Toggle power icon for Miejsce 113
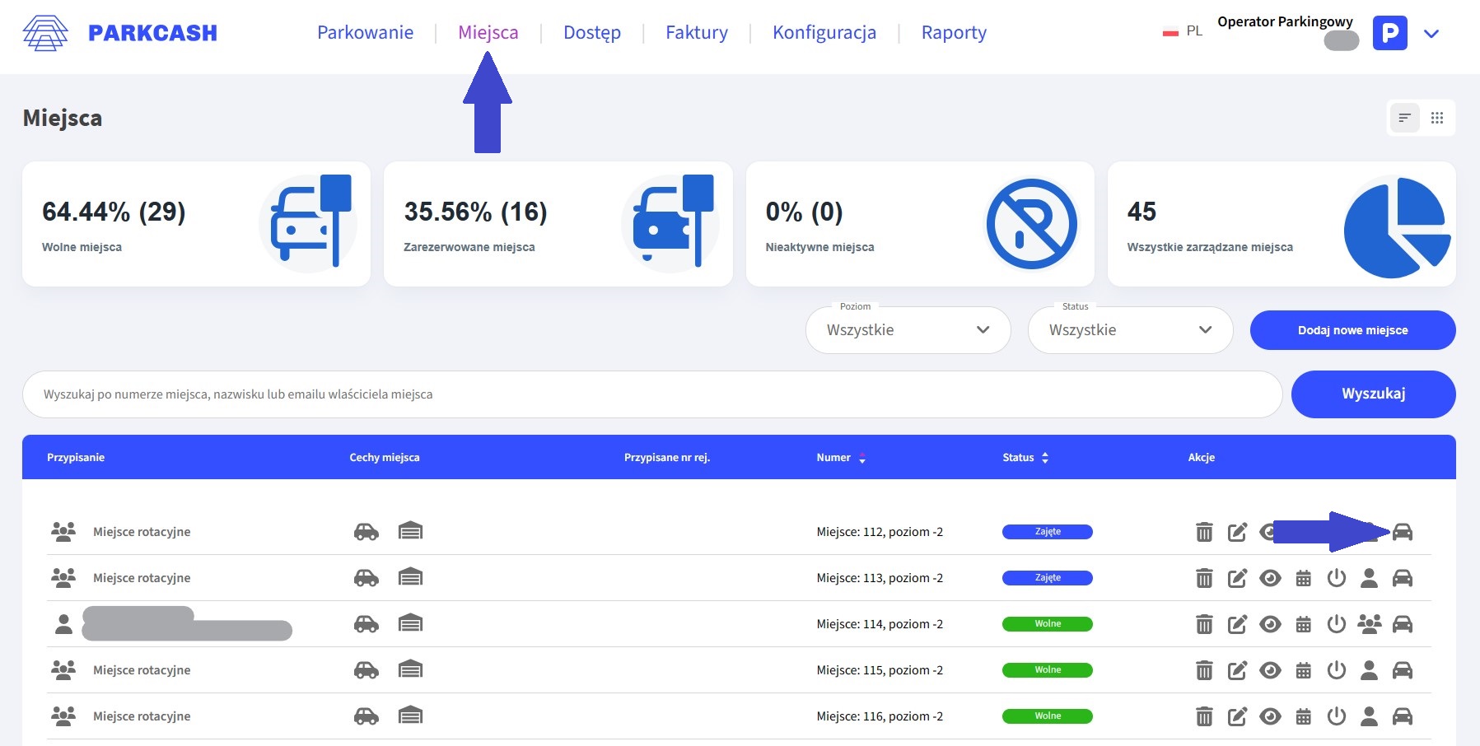The image size is (1480, 746). (x=1336, y=578)
